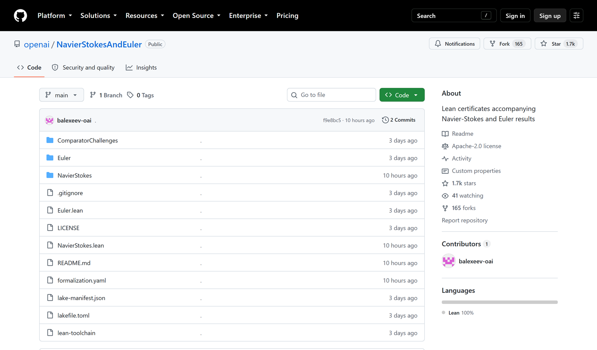Click the Sign in button
Viewport: 597px width, 350px height.
(515, 16)
